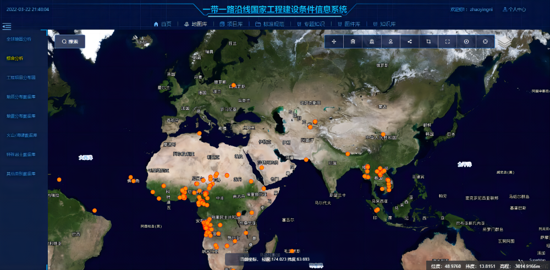This screenshot has height=270, width=550.
Task: Open 其他类别数据库 sidebar item
Action: click(21, 174)
